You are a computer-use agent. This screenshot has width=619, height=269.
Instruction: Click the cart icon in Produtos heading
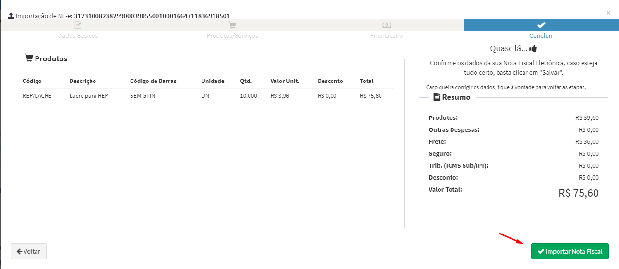[x=29, y=58]
